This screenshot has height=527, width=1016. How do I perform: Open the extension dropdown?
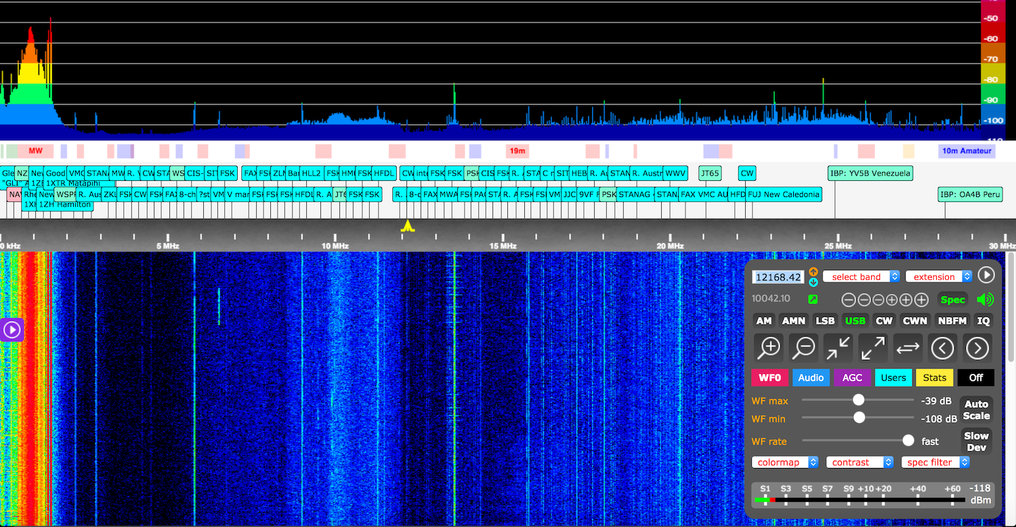point(938,276)
